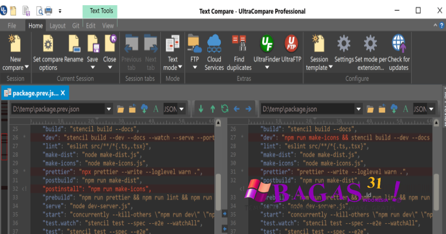Viewport: 446px width, 234px height.
Task: Click the New compare icon
Action: [15, 43]
